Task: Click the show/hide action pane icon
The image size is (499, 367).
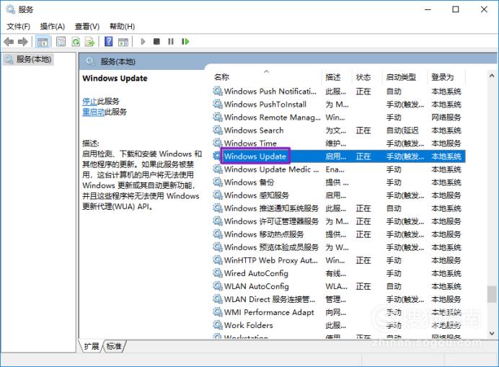Action: (123, 42)
